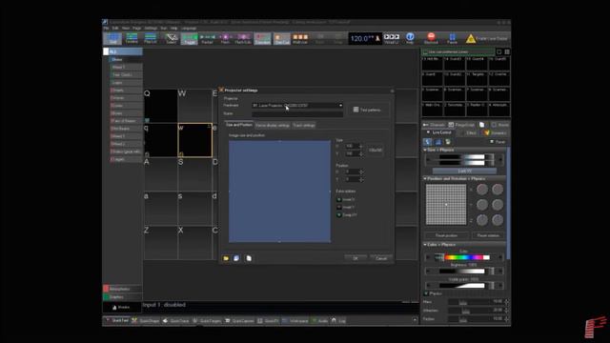
Task: Open the Hardware projector dropdown
Action: [297, 106]
